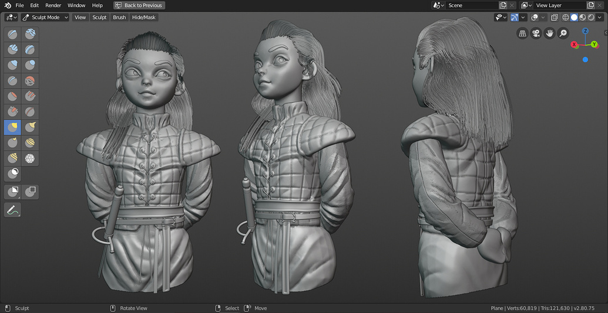
Task: Open the object visibility and selectability dropdown
Action: (x=501, y=18)
